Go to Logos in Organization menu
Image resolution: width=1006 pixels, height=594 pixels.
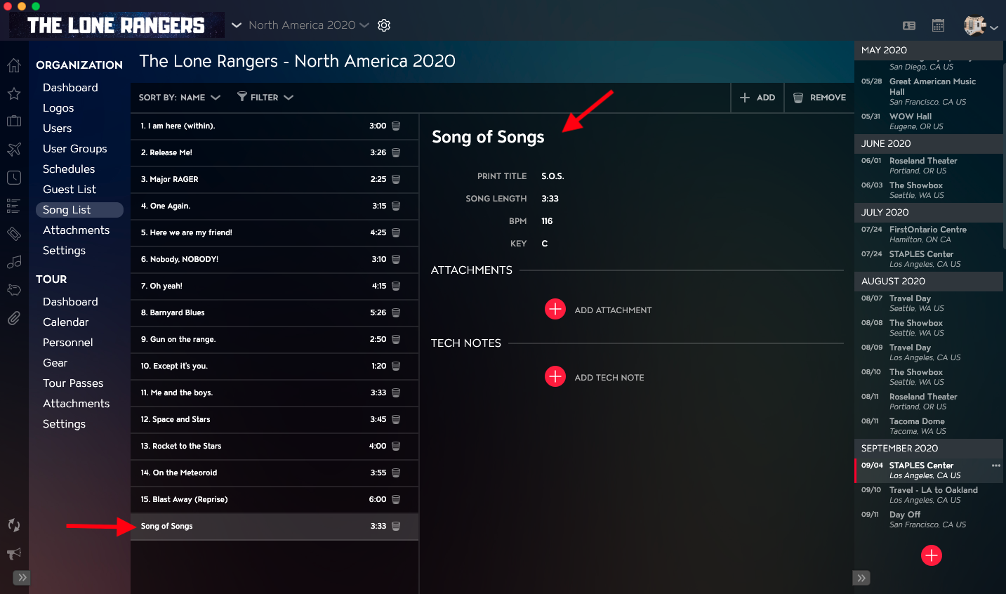[x=58, y=108]
